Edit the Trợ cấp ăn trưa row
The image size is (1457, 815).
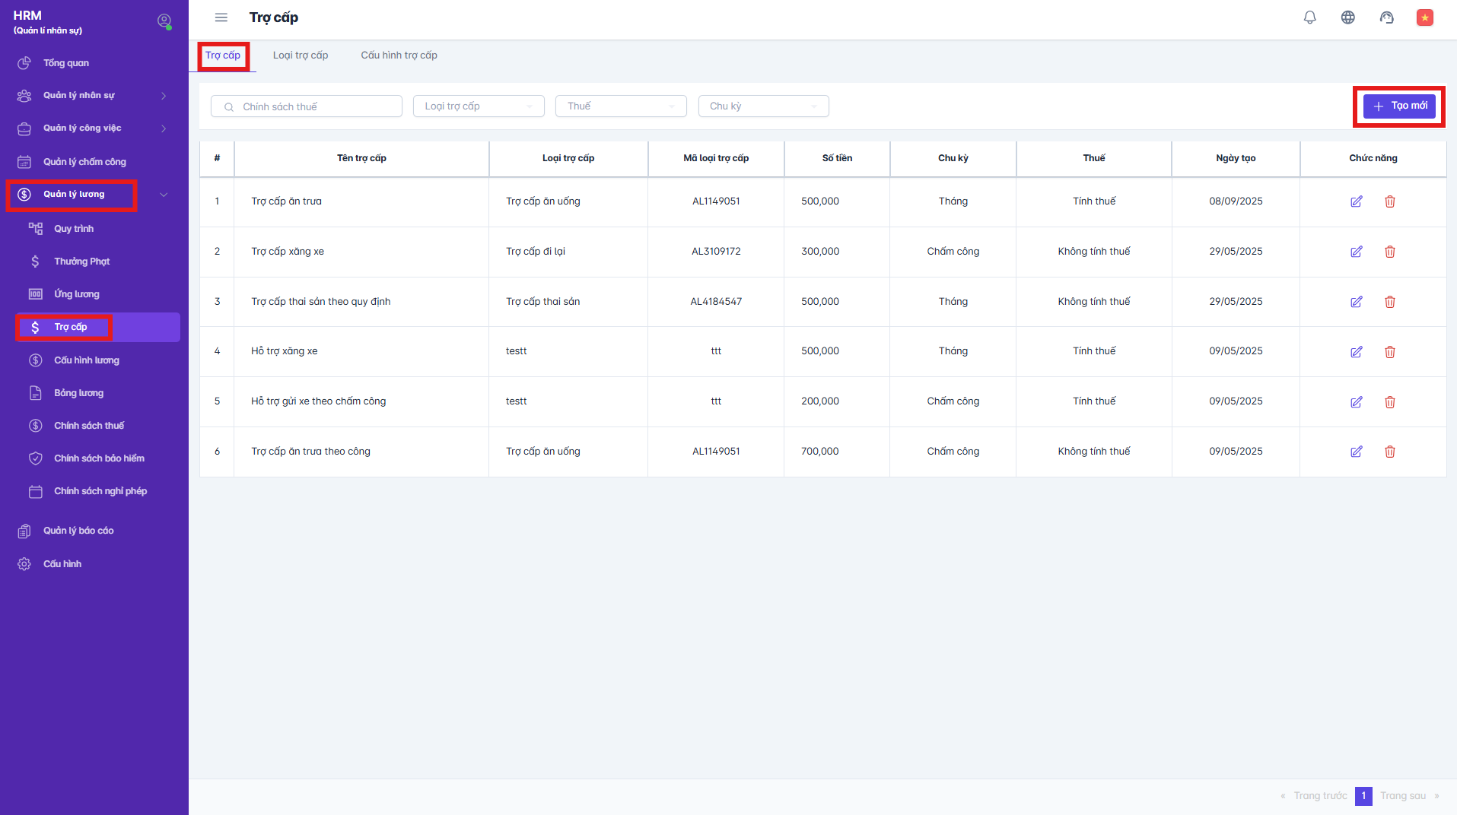click(1356, 201)
